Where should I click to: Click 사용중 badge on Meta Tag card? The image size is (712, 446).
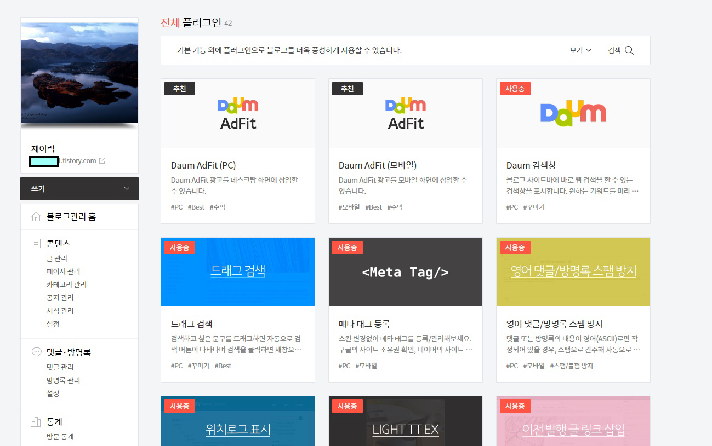348,247
